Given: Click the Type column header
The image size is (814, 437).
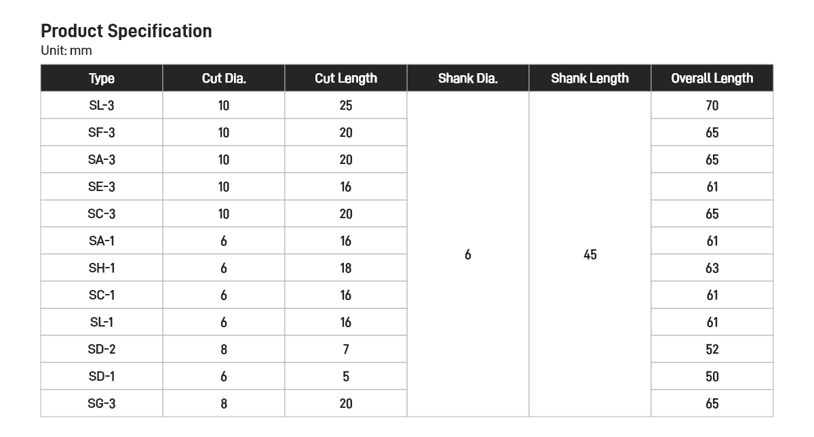Looking at the screenshot, I should point(102,78).
